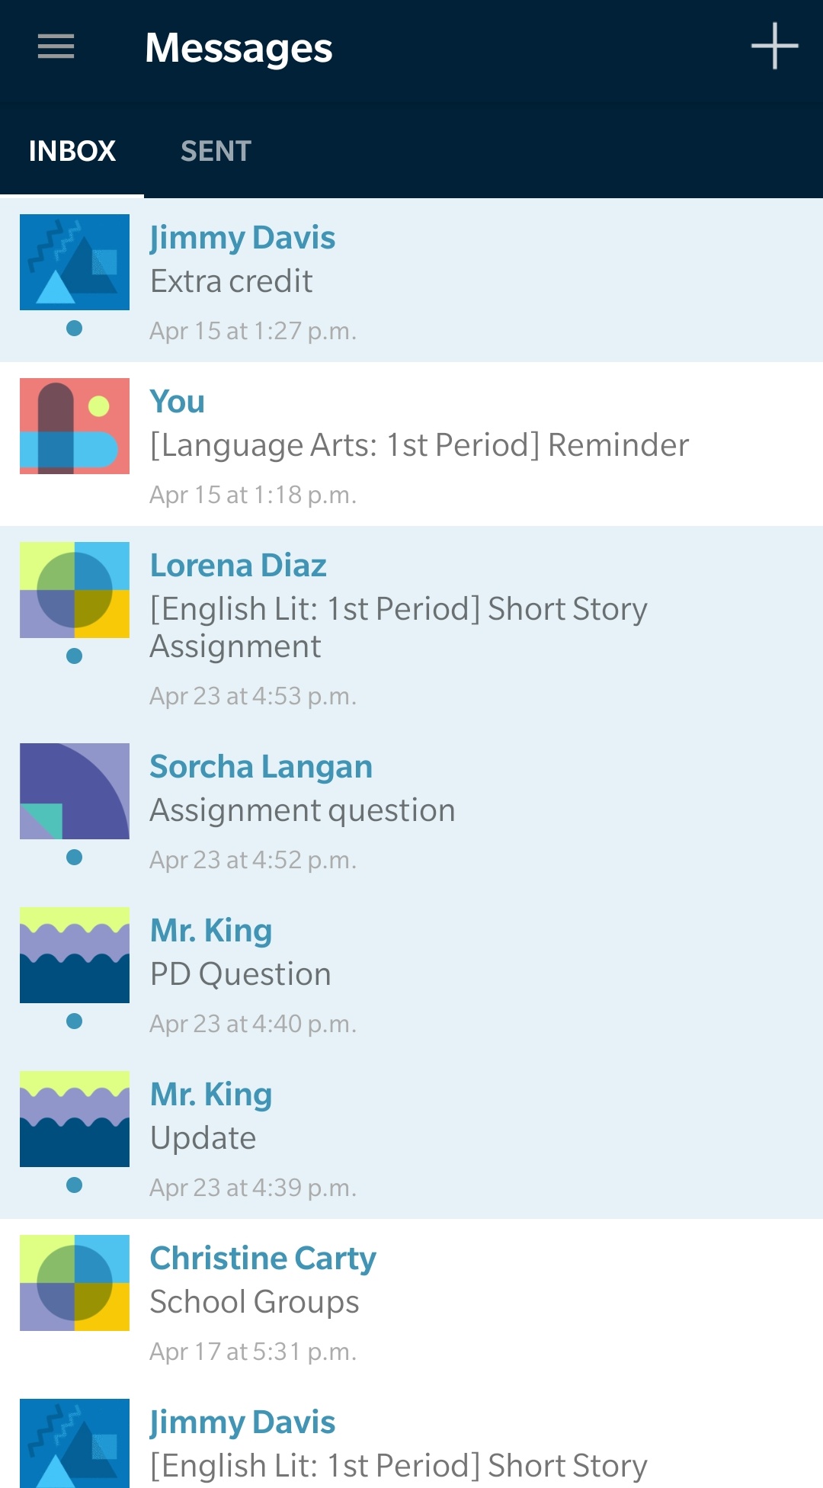Tap Mr. King's avatar on PD Question
The image size is (823, 1488).
[75, 955]
